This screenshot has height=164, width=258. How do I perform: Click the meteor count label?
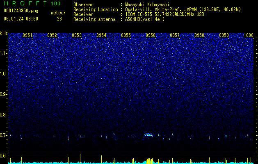(58, 13)
